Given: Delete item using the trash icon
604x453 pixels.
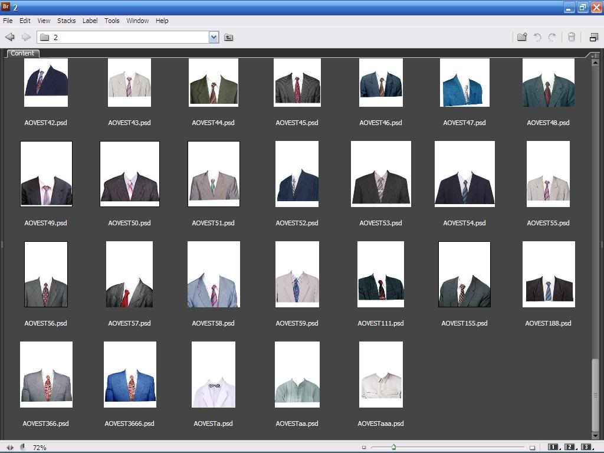Looking at the screenshot, I should (571, 37).
